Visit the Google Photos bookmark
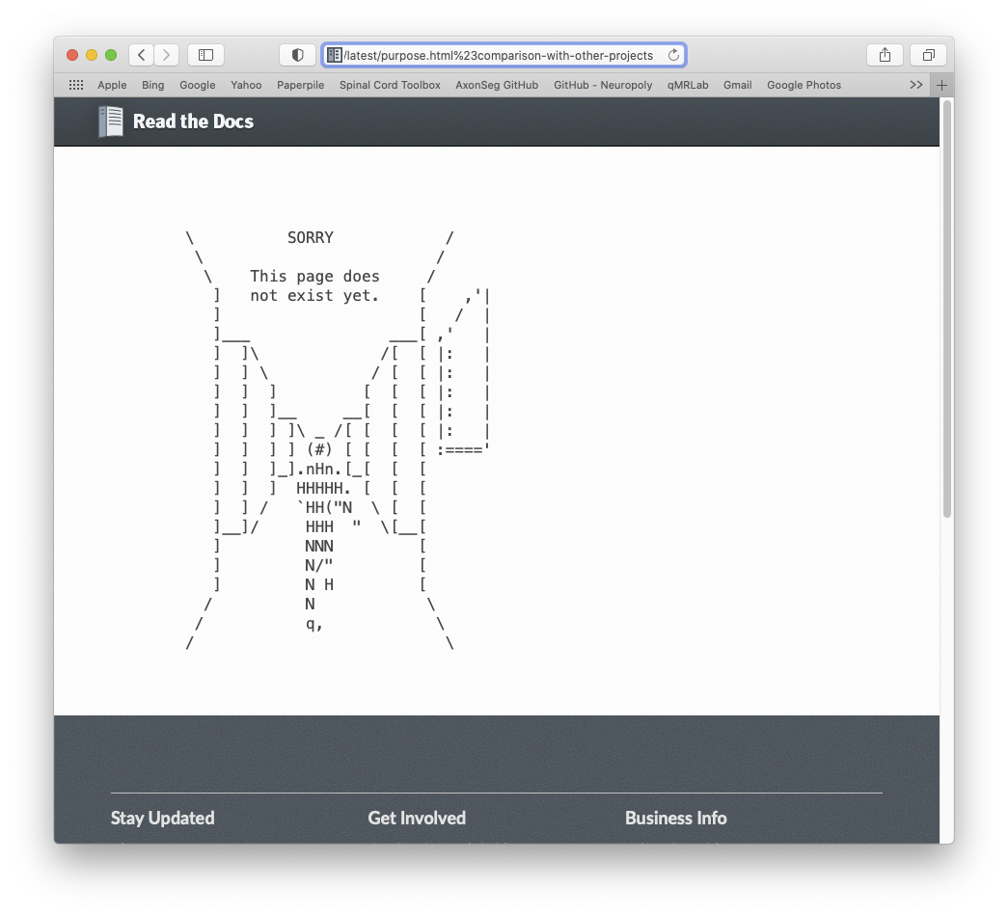 [x=804, y=85]
